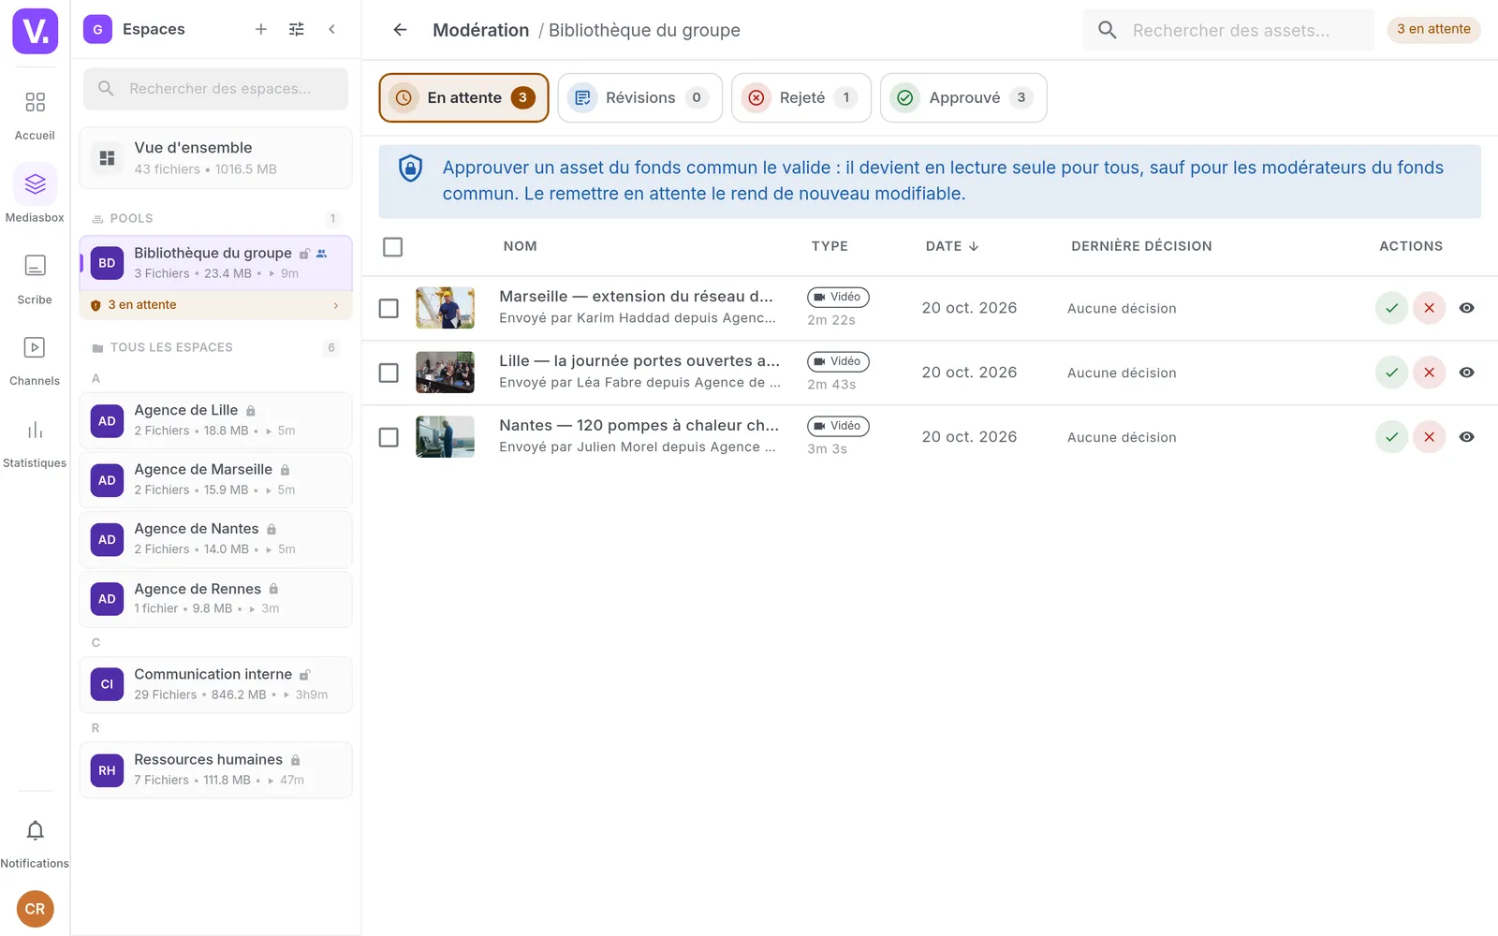Image resolution: width=1498 pixels, height=936 pixels.
Task: Click the Rechercher des assets field
Action: click(x=1228, y=30)
